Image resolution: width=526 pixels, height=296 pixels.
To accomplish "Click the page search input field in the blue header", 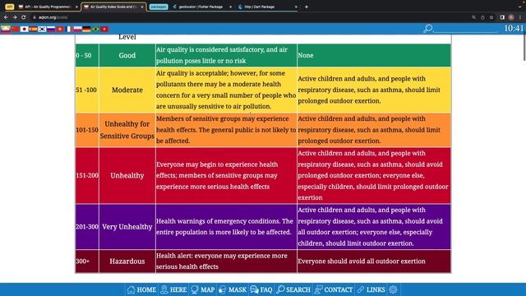I will (465, 29).
